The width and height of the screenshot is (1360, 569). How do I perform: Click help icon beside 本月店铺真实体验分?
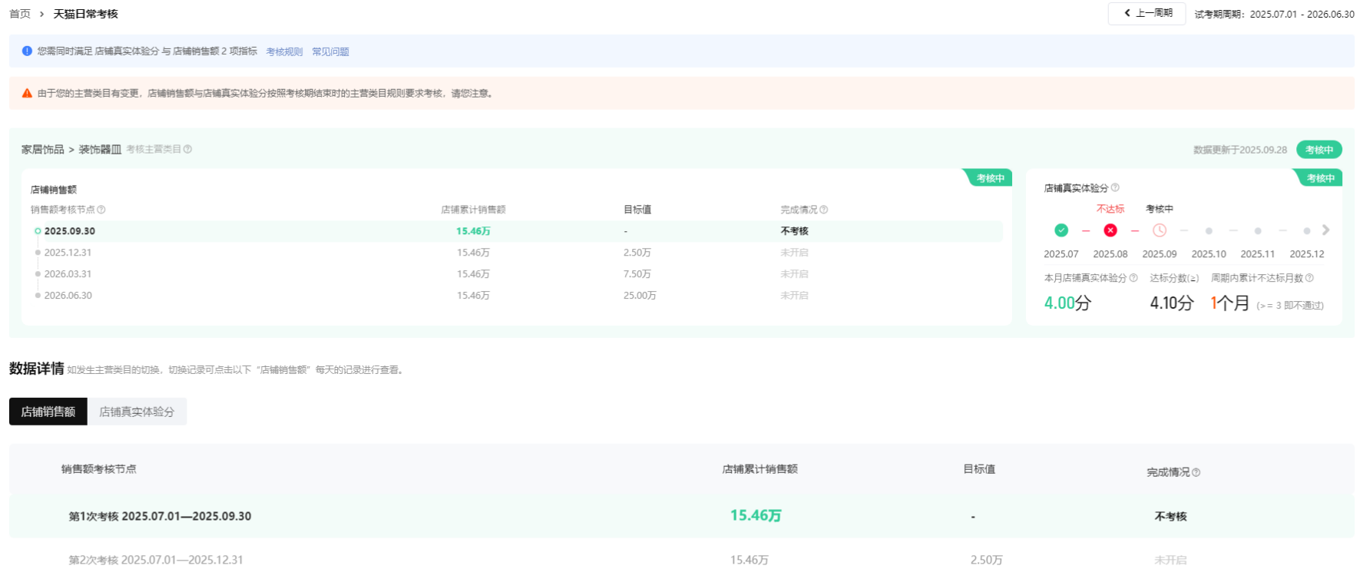coord(1133,278)
